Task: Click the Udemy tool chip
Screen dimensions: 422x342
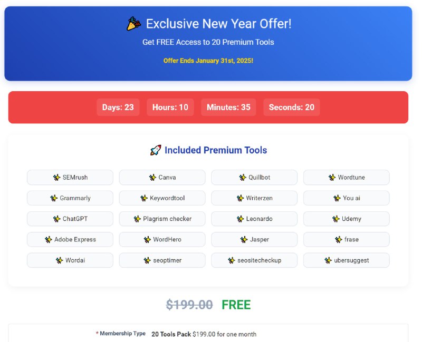Action: 347,219
